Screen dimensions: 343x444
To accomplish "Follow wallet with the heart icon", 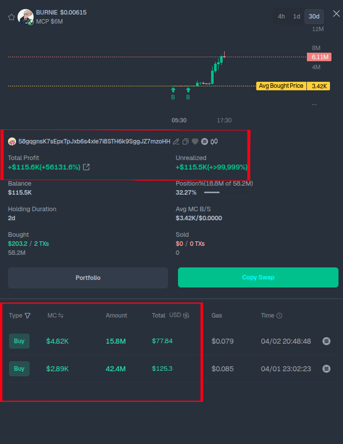I will coord(195,141).
